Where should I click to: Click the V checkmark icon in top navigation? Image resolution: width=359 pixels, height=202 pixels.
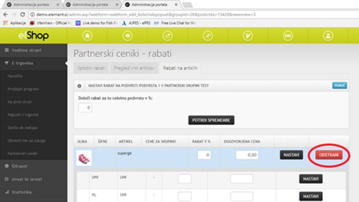[x=248, y=36]
